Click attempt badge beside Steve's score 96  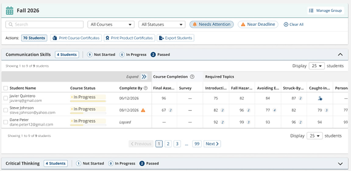point(249,110)
